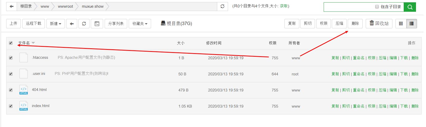Refresh the path bar directory
Viewport: 426px width, 127px height.
click(x=222, y=6)
